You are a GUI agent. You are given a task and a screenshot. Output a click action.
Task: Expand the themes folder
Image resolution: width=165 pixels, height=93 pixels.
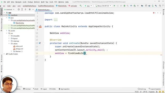pyautogui.click(x=11, y=51)
